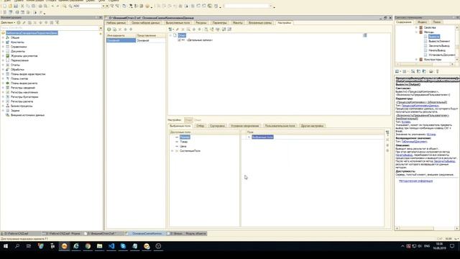460x259 pixels.
Task: Expand the Документы tree node
Action: [x=3, y=51]
